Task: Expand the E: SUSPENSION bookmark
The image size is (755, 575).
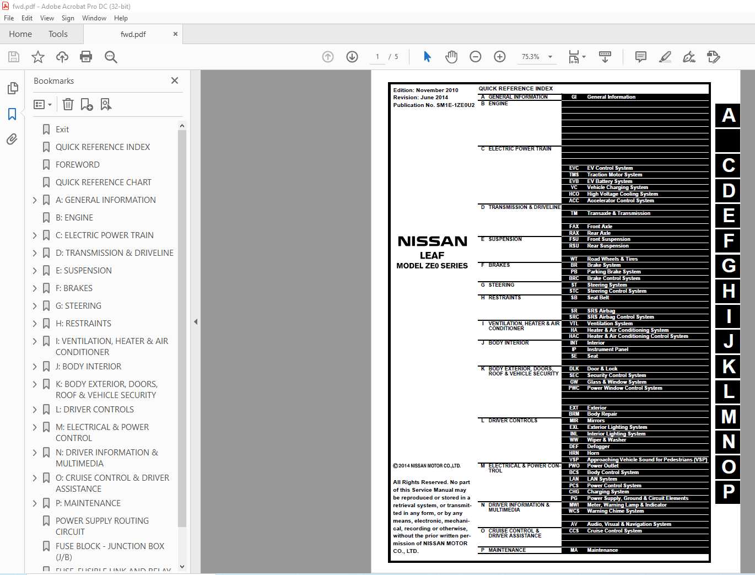Action: click(x=35, y=271)
